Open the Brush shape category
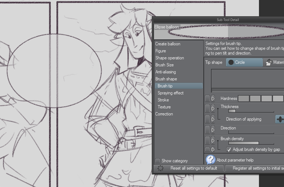This screenshot has height=187, width=284. (x=166, y=79)
